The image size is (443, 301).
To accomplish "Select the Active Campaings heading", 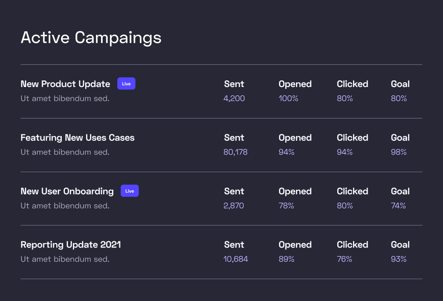I will pyautogui.click(x=91, y=37).
